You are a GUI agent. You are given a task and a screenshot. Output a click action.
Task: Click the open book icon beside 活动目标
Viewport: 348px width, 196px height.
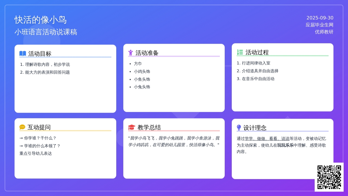point(23,53)
